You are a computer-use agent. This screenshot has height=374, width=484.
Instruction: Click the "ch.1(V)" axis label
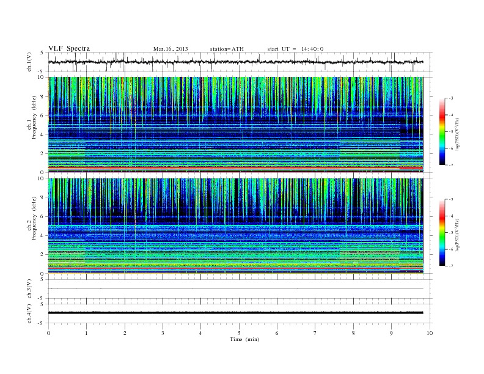tap(29, 62)
